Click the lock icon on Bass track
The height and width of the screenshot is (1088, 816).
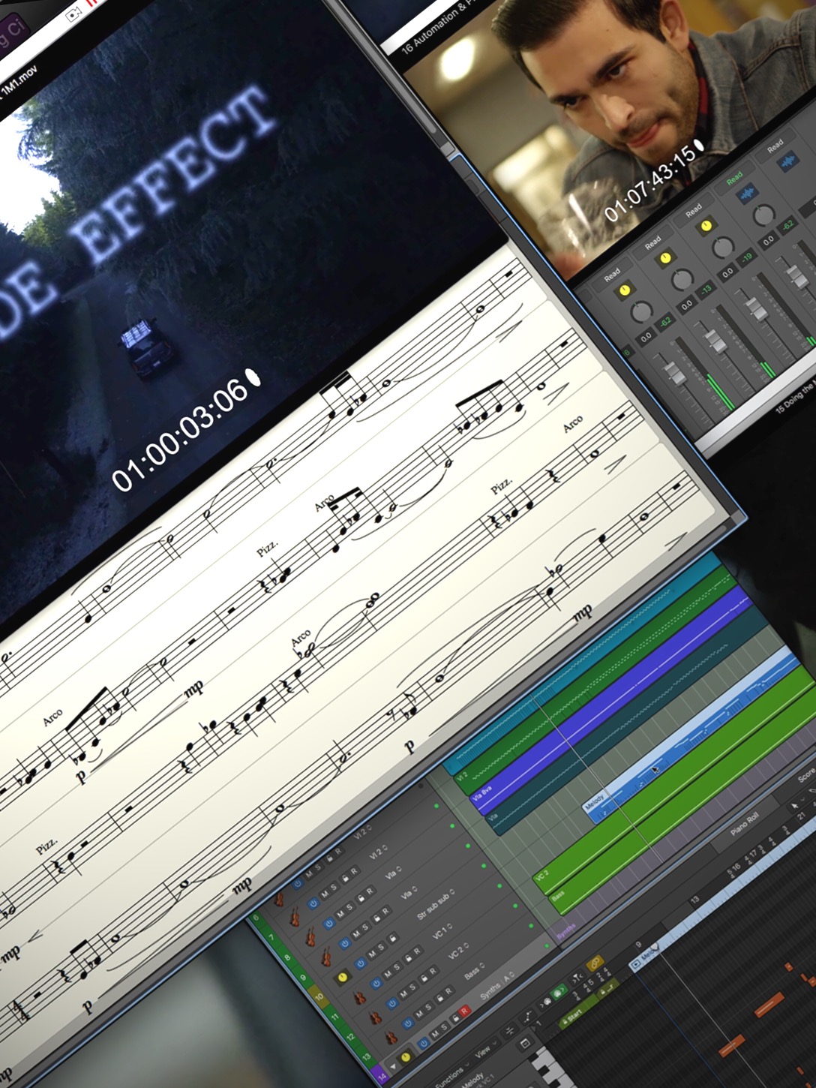coord(439,998)
